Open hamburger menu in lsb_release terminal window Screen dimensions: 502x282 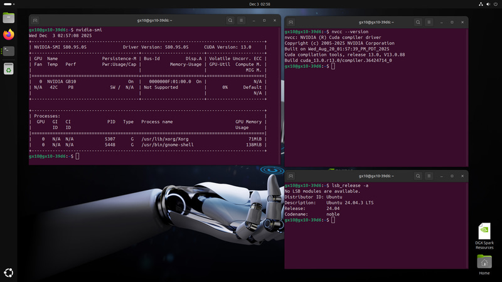[429, 176]
